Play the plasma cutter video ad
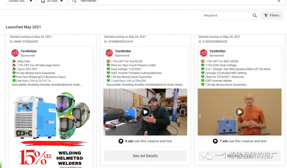The image size is (287, 168). point(145,112)
